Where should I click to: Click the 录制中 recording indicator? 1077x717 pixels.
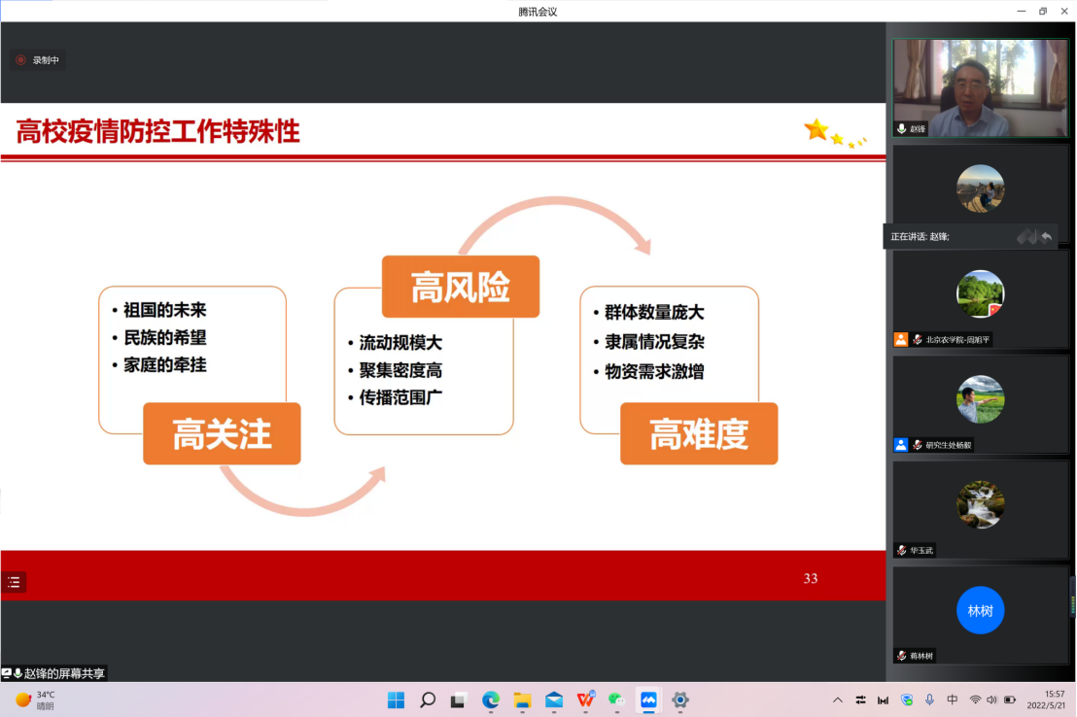point(38,60)
